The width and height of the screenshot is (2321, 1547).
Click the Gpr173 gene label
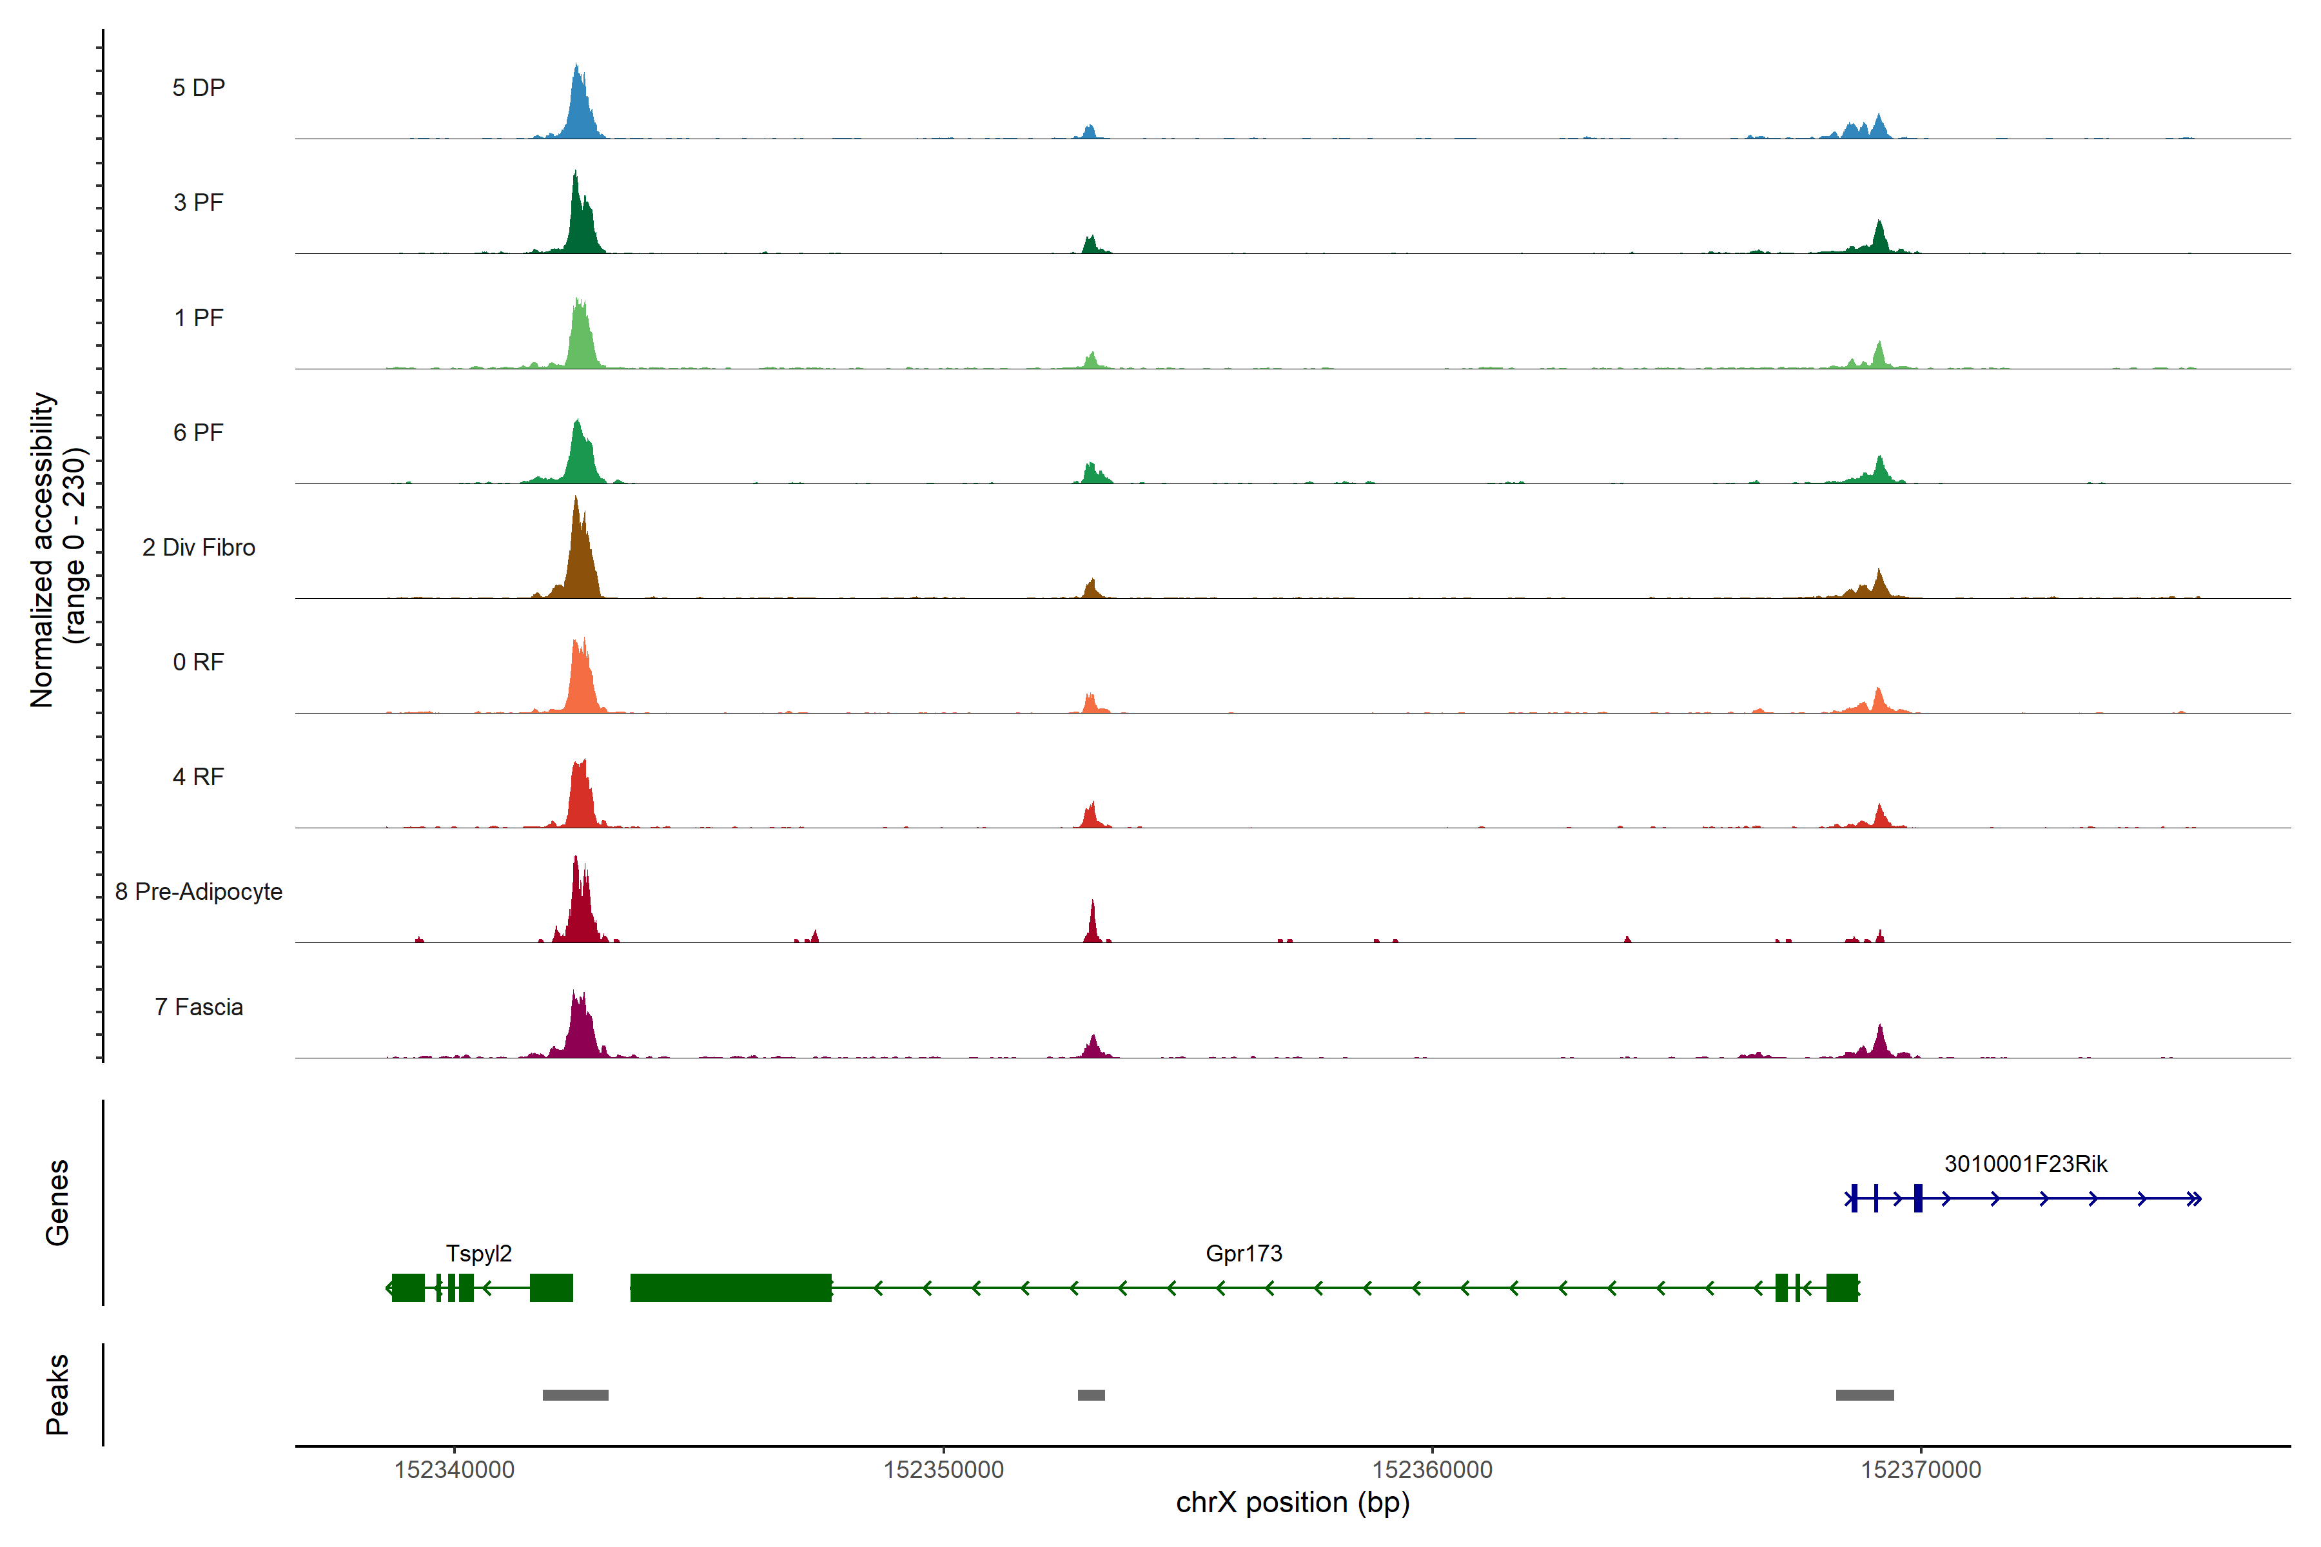tap(1244, 1253)
